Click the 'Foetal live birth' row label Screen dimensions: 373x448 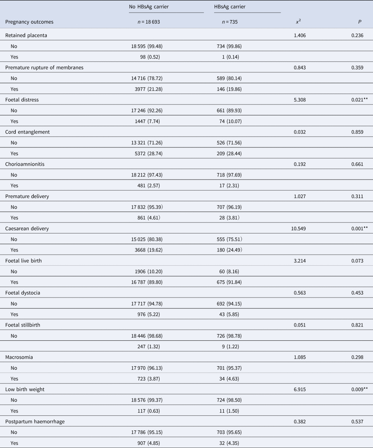coord(24,261)
